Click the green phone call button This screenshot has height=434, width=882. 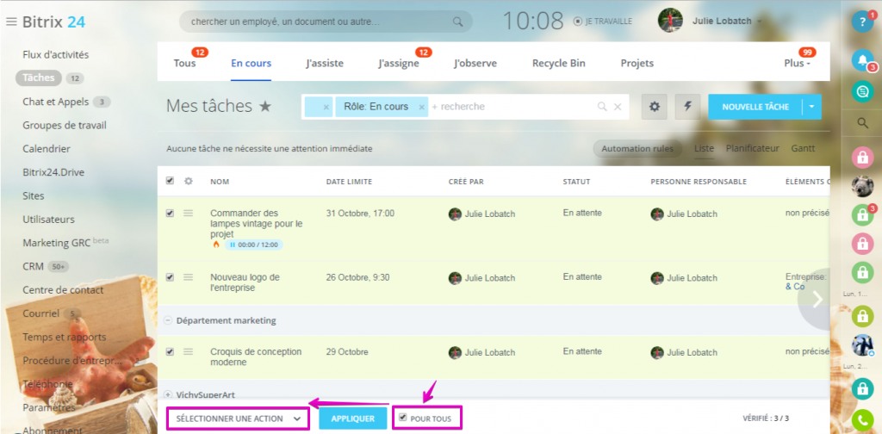(862, 420)
